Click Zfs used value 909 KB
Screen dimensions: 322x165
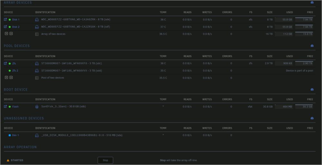click(x=284, y=63)
